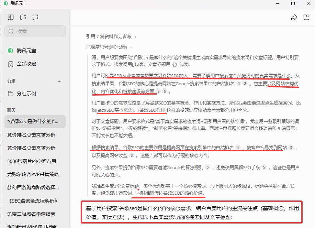
Task: Select chat "{谷歌seo是做什么的}"
Action: pos(35,122)
